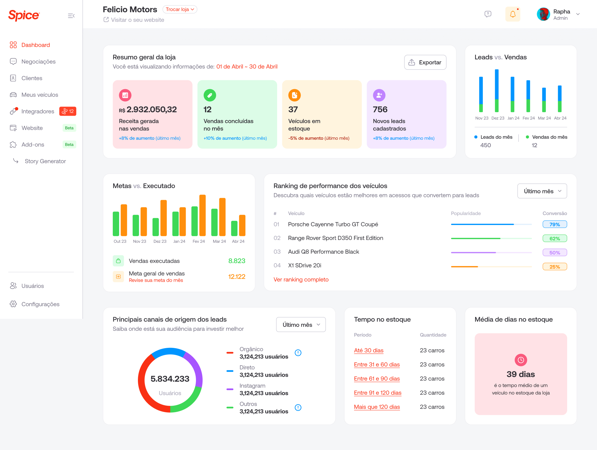The image size is (597, 450).
Task: Click the clock icon above 39 dias
Action: [x=521, y=360]
